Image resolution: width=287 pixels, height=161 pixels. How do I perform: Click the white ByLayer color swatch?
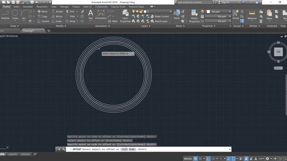pos(208,12)
